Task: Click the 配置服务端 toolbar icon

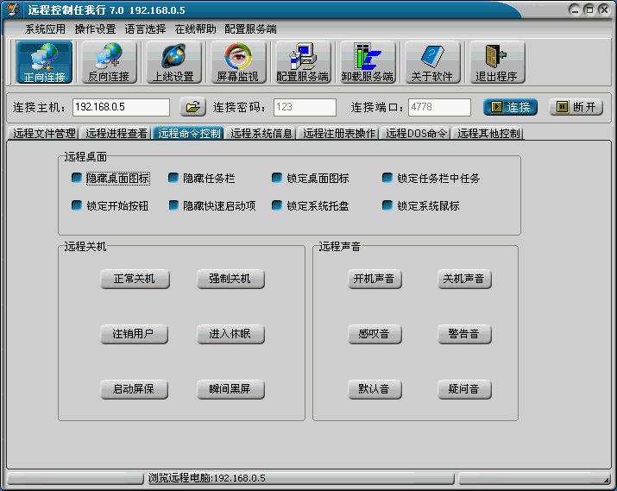Action: coord(302,61)
